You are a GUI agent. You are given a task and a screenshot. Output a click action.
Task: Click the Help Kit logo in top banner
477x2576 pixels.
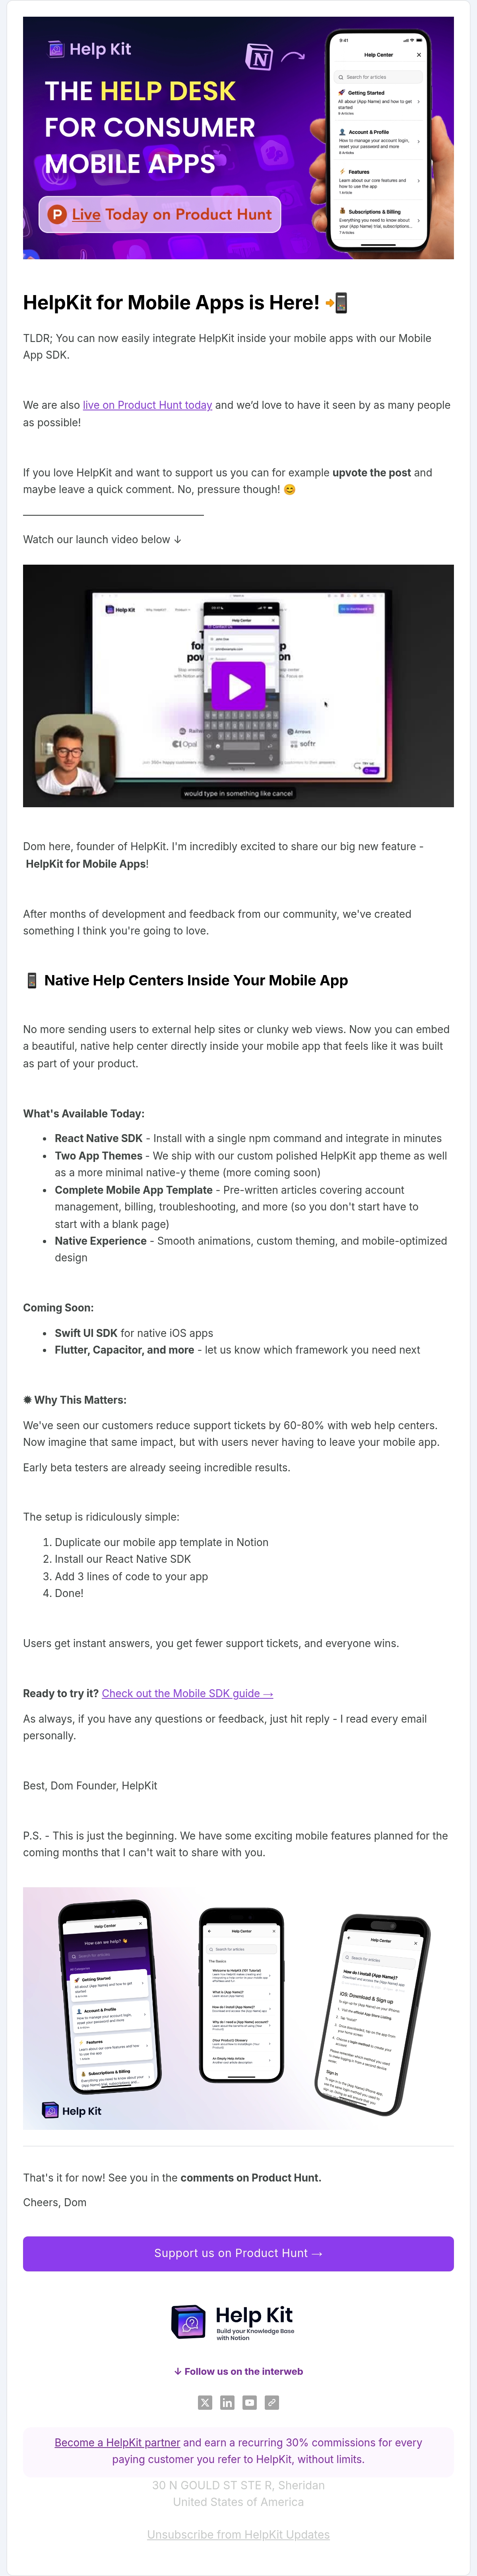pos(90,49)
